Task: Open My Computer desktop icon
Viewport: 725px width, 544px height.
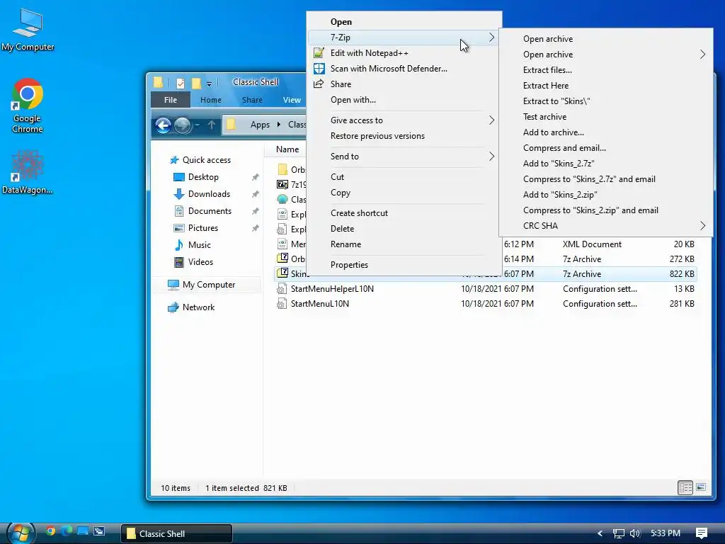Action: pyautogui.click(x=28, y=29)
